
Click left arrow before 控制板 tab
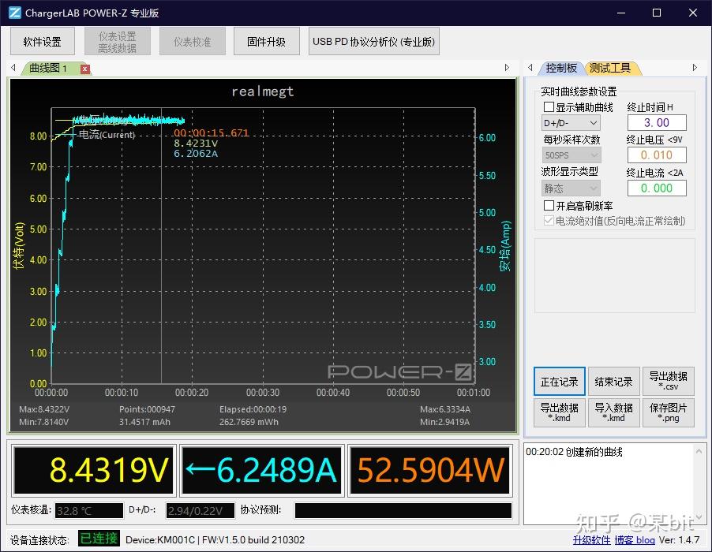coord(530,68)
